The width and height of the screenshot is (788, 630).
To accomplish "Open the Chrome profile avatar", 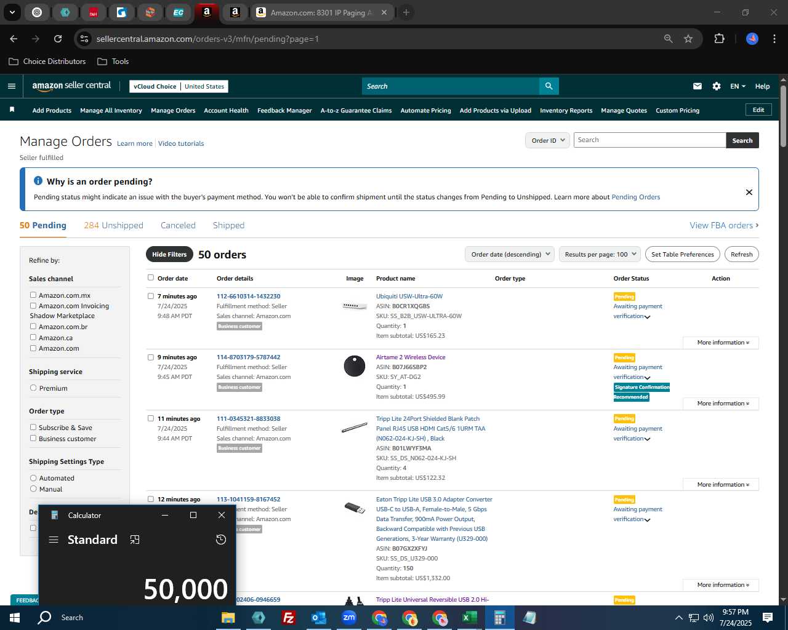I will pos(752,39).
